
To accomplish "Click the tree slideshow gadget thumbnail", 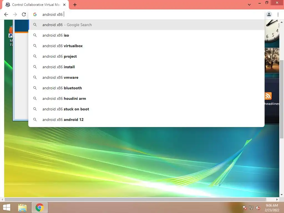I will point(272,60).
